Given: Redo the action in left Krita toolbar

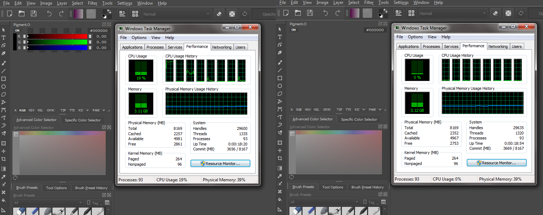Looking at the screenshot, I should pos(61,14).
